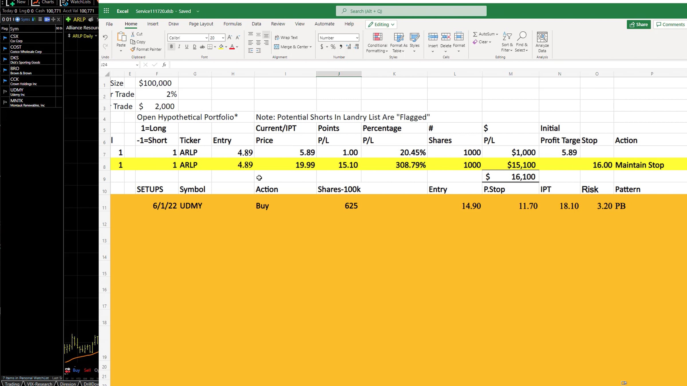Expand the Merge & Center options arrow
The image size is (687, 386).
tap(311, 47)
